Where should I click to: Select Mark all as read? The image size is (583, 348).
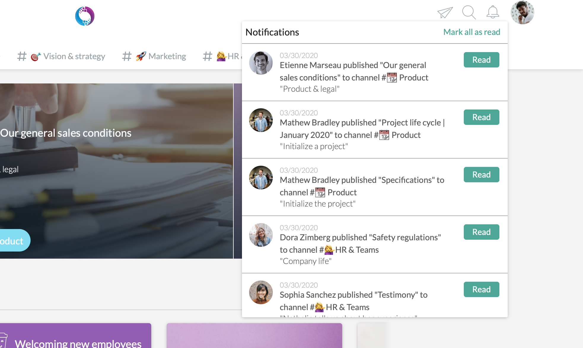pos(472,32)
